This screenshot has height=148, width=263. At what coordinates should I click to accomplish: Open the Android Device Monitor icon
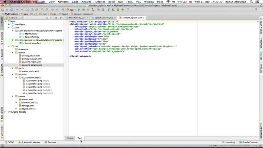pyautogui.click(x=122, y=10)
